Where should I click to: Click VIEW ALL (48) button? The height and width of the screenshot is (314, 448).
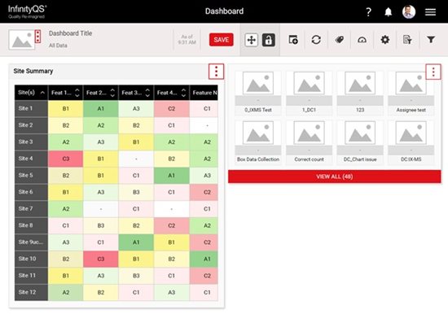(x=334, y=177)
